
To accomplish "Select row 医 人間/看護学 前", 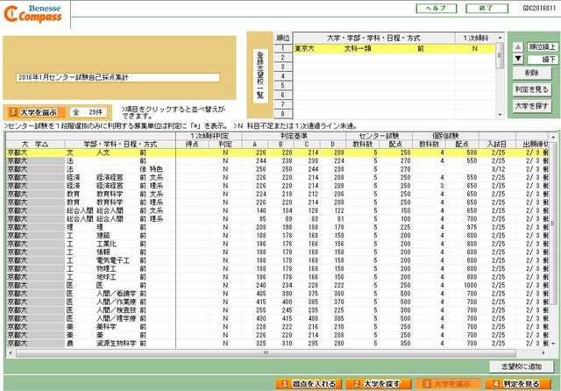I will coord(277,294).
